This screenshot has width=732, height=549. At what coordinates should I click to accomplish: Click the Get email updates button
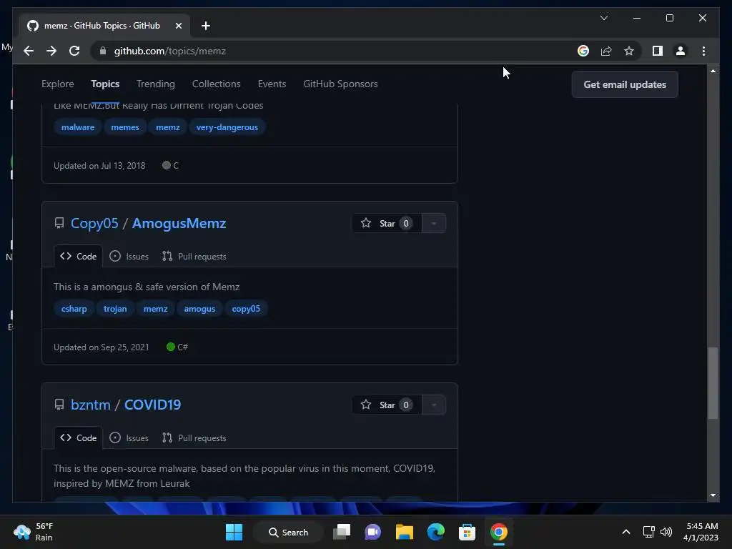pyautogui.click(x=625, y=84)
